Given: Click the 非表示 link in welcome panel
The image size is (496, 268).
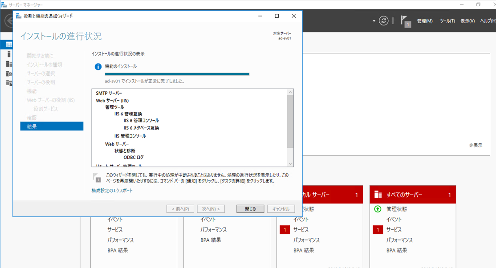Looking at the screenshot, I should point(476,145).
